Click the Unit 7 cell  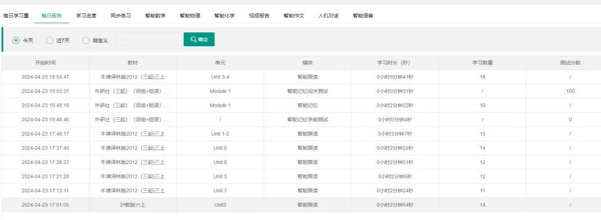[220, 191]
